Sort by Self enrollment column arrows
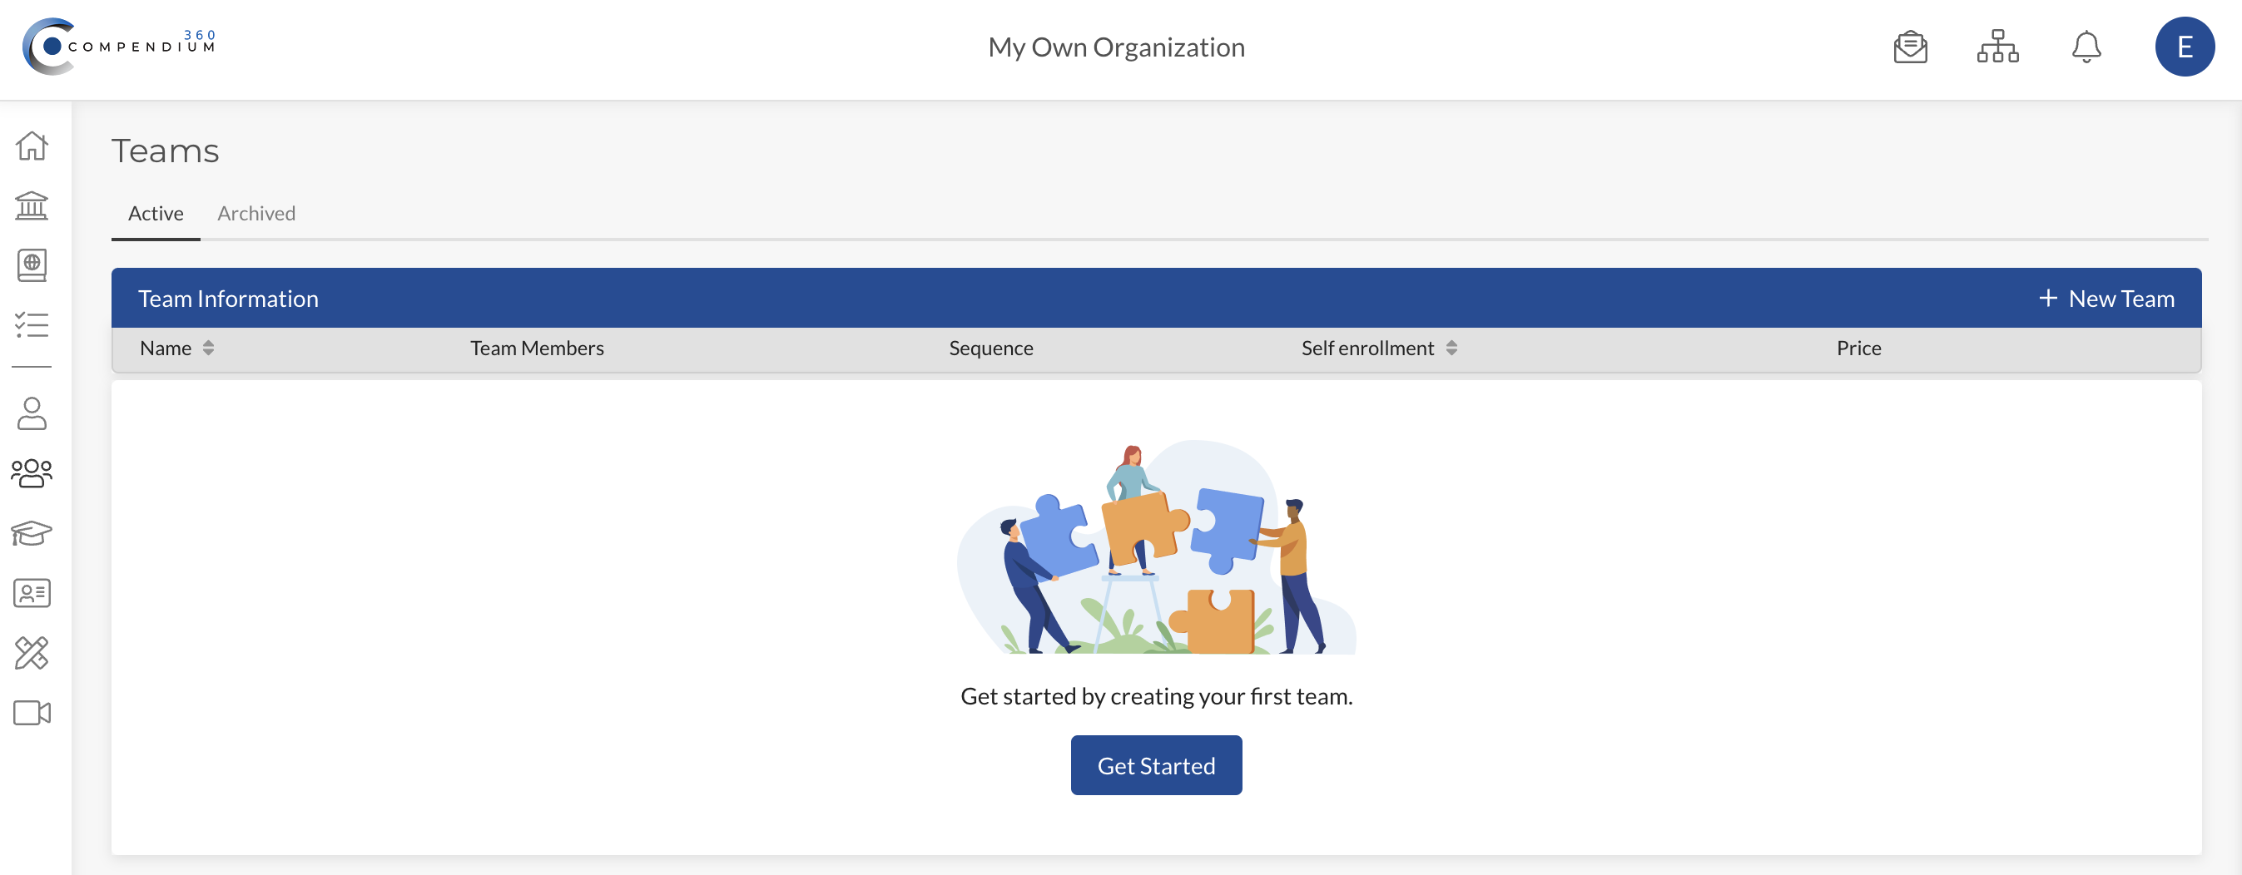 [1451, 348]
